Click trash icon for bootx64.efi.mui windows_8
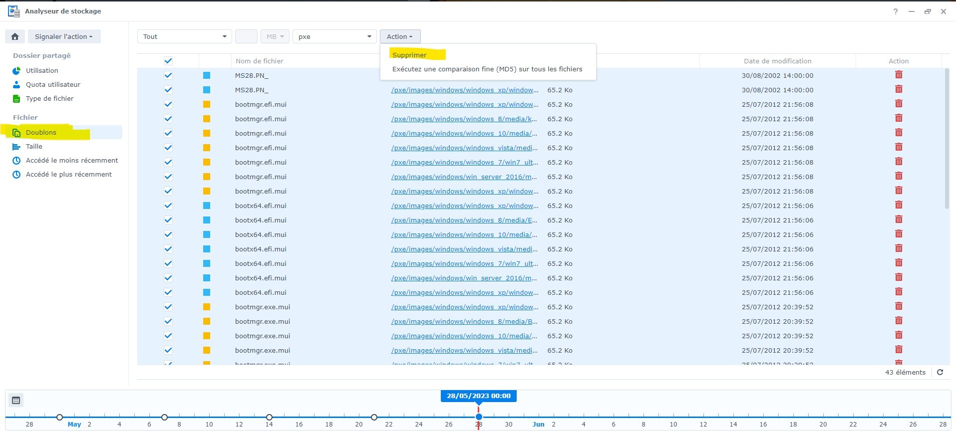956x431 pixels. tap(899, 219)
